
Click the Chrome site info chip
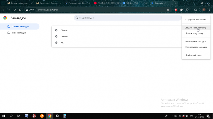click(31, 10)
